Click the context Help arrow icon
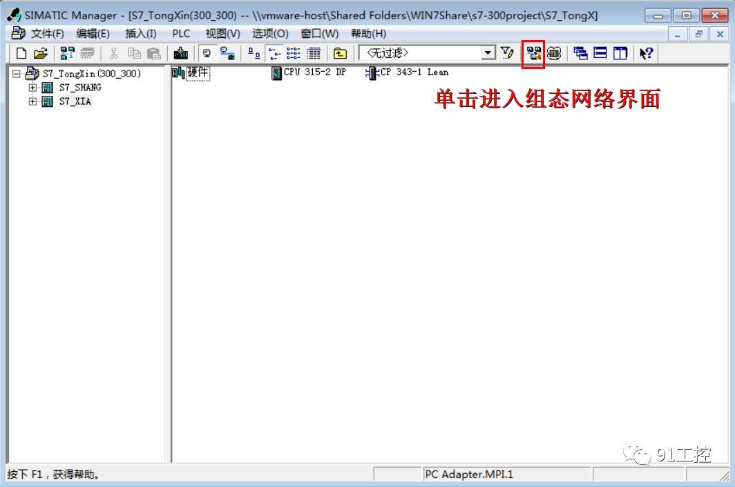735x487 pixels. point(646,53)
